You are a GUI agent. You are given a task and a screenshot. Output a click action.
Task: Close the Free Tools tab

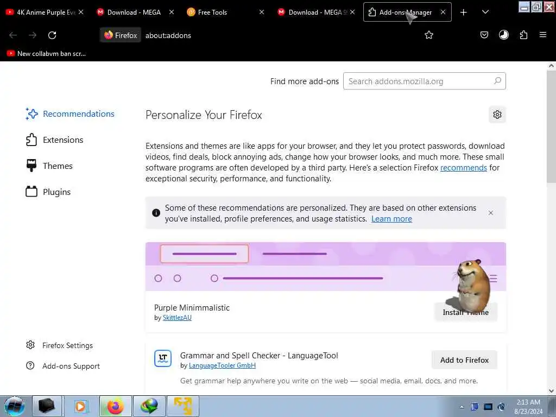tap(262, 12)
